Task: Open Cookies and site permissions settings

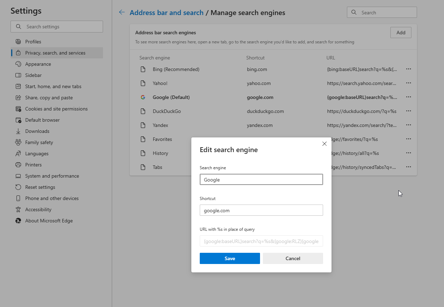Action: pos(56,109)
